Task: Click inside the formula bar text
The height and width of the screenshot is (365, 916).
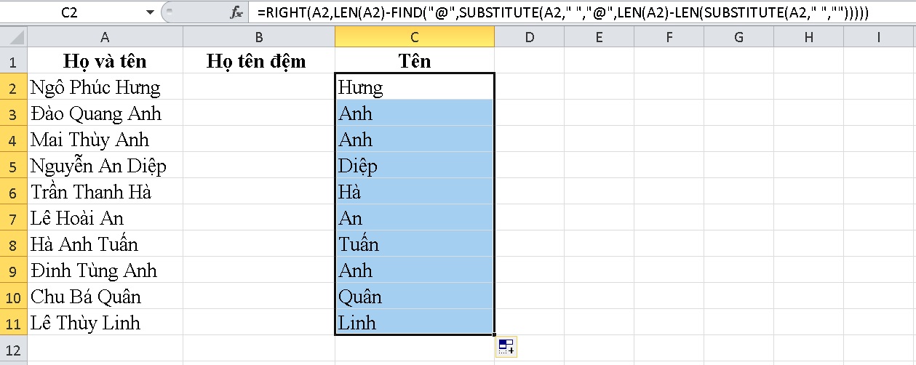Action: pos(567,12)
